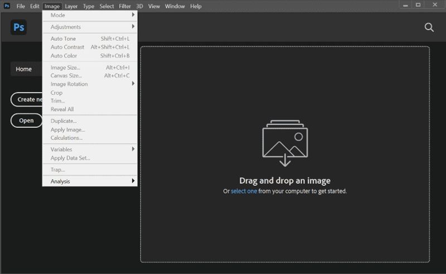This screenshot has width=446, height=274.
Task: Choose Auto Contrast menu entry
Action: click(x=90, y=47)
